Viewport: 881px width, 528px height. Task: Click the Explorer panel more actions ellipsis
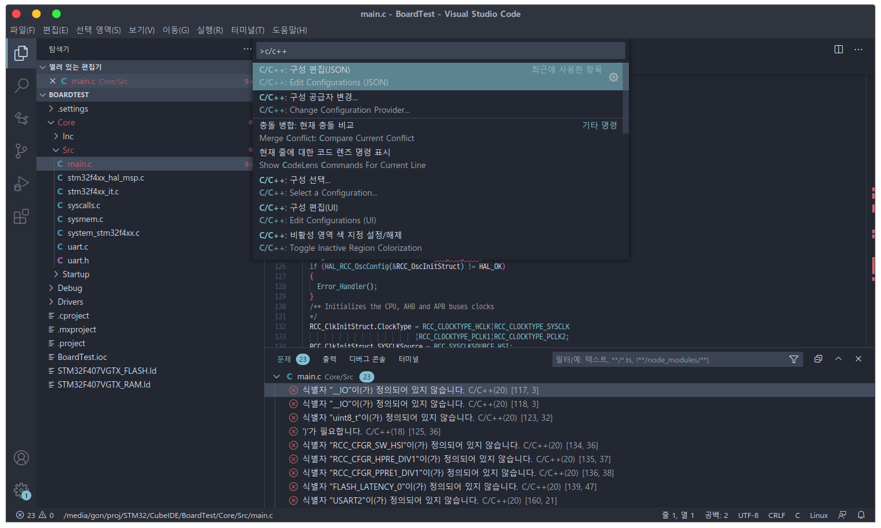[x=248, y=49]
